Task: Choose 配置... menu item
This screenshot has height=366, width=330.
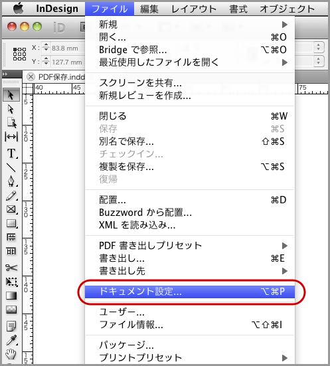Action: [190, 200]
